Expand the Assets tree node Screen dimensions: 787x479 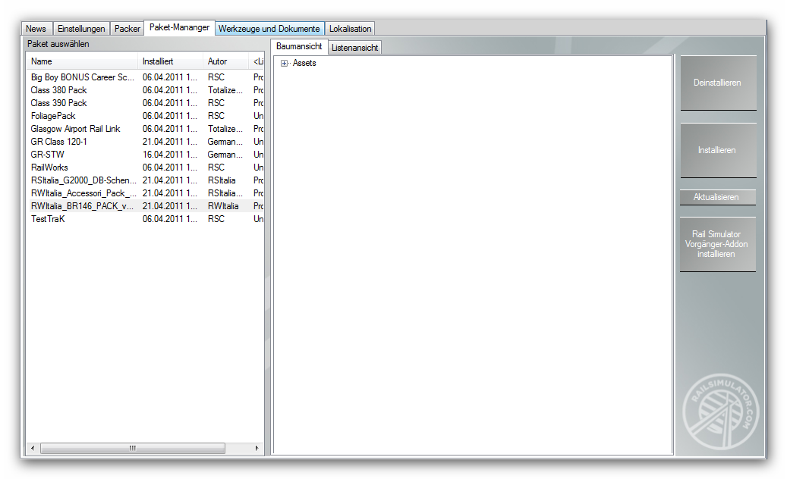coord(284,63)
